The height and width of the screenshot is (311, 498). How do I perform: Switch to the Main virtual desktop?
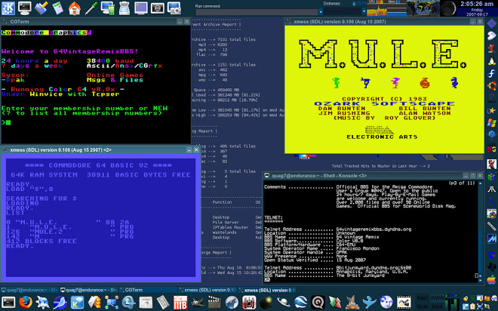click(422, 298)
